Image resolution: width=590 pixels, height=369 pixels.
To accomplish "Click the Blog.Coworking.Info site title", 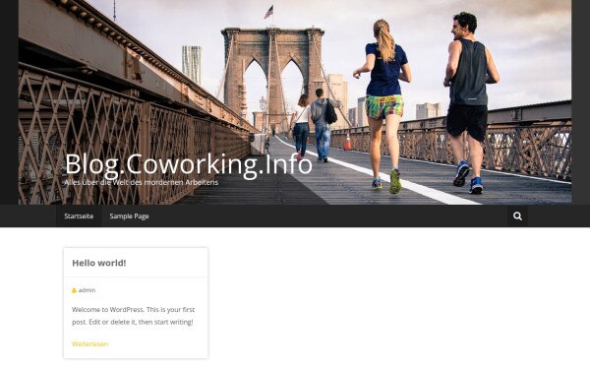I will pos(189,164).
